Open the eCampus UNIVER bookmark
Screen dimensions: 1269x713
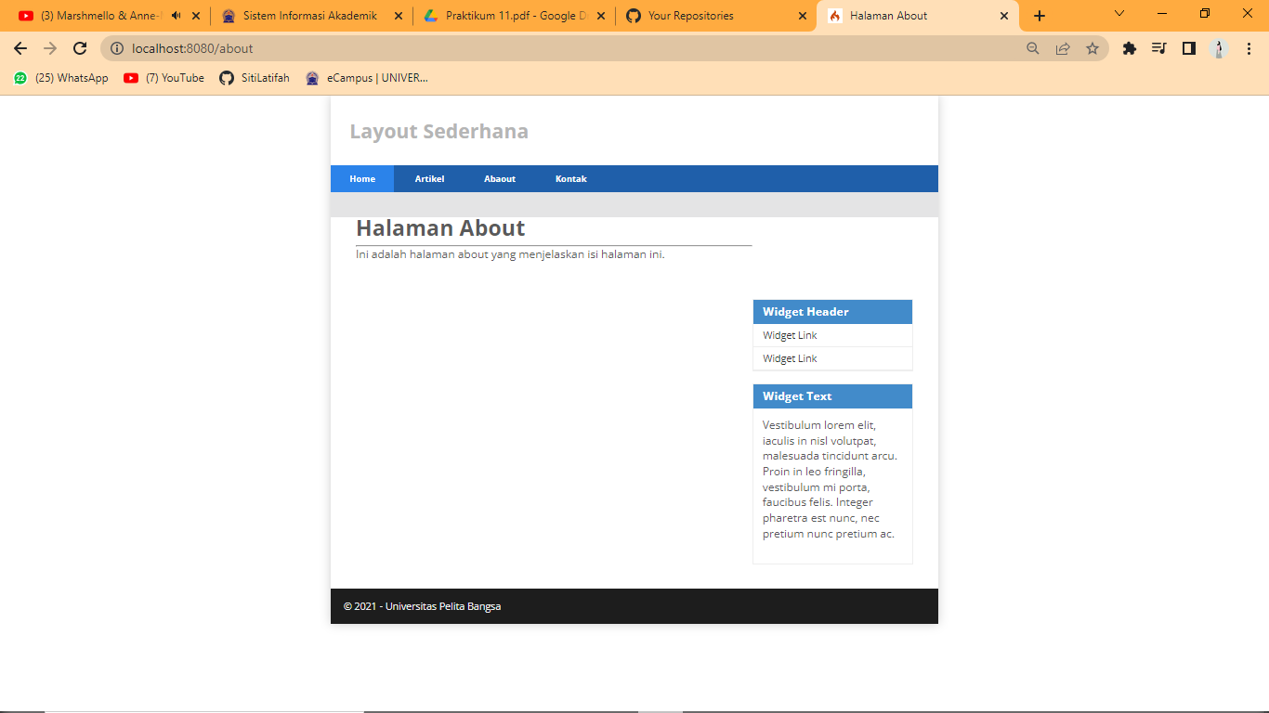coord(368,78)
